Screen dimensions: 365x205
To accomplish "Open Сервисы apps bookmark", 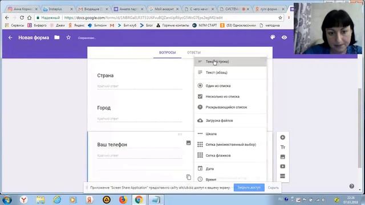I will pyautogui.click(x=14, y=25).
